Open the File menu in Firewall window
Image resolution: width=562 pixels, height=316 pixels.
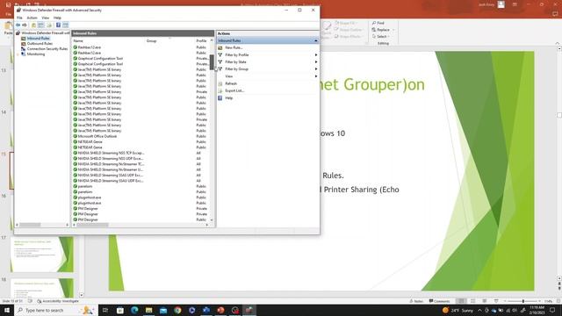click(19, 18)
